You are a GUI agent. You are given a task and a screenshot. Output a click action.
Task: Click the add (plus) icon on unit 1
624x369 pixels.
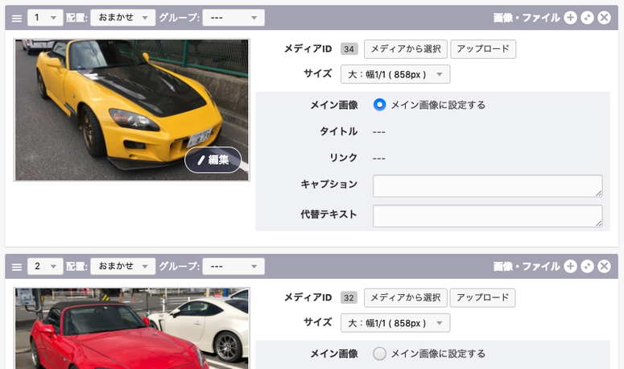click(x=570, y=18)
